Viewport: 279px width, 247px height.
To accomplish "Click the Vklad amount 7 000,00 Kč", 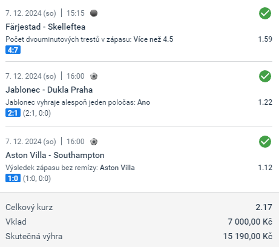I will (x=250, y=222).
